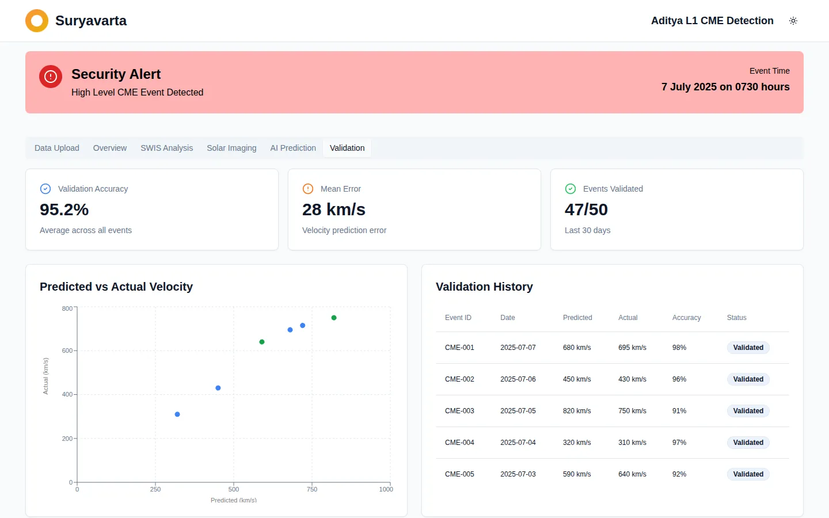Click the green data point near 820 predicted
This screenshot has width=829, height=518.
tap(334, 318)
